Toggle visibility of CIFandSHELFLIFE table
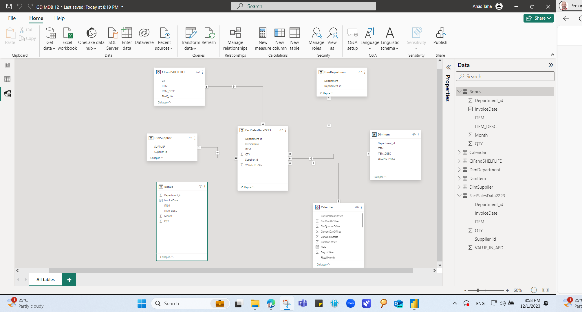The width and height of the screenshot is (582, 312). tap(198, 72)
